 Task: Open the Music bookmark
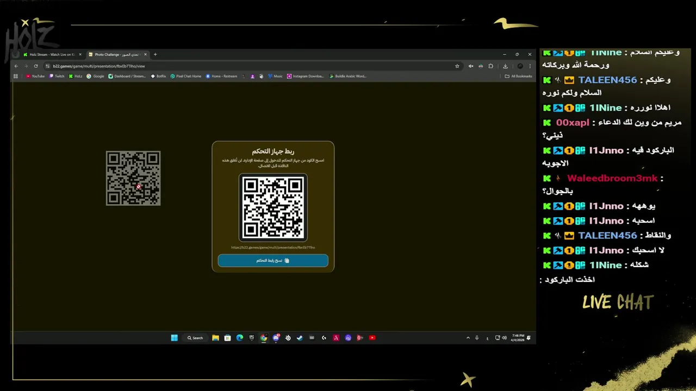point(275,76)
